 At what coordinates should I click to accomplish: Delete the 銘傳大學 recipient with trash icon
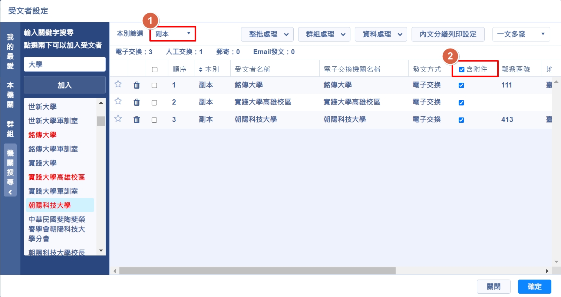[137, 85]
